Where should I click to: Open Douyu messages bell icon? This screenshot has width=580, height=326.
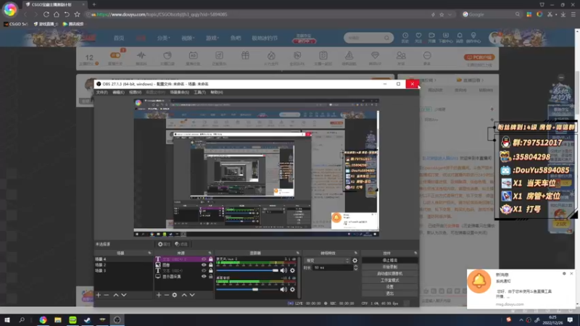(x=460, y=38)
